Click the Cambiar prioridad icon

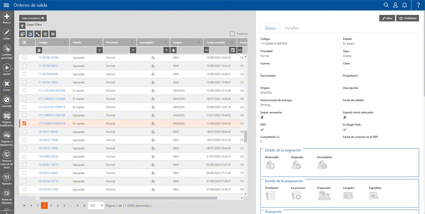[x=6, y=48]
